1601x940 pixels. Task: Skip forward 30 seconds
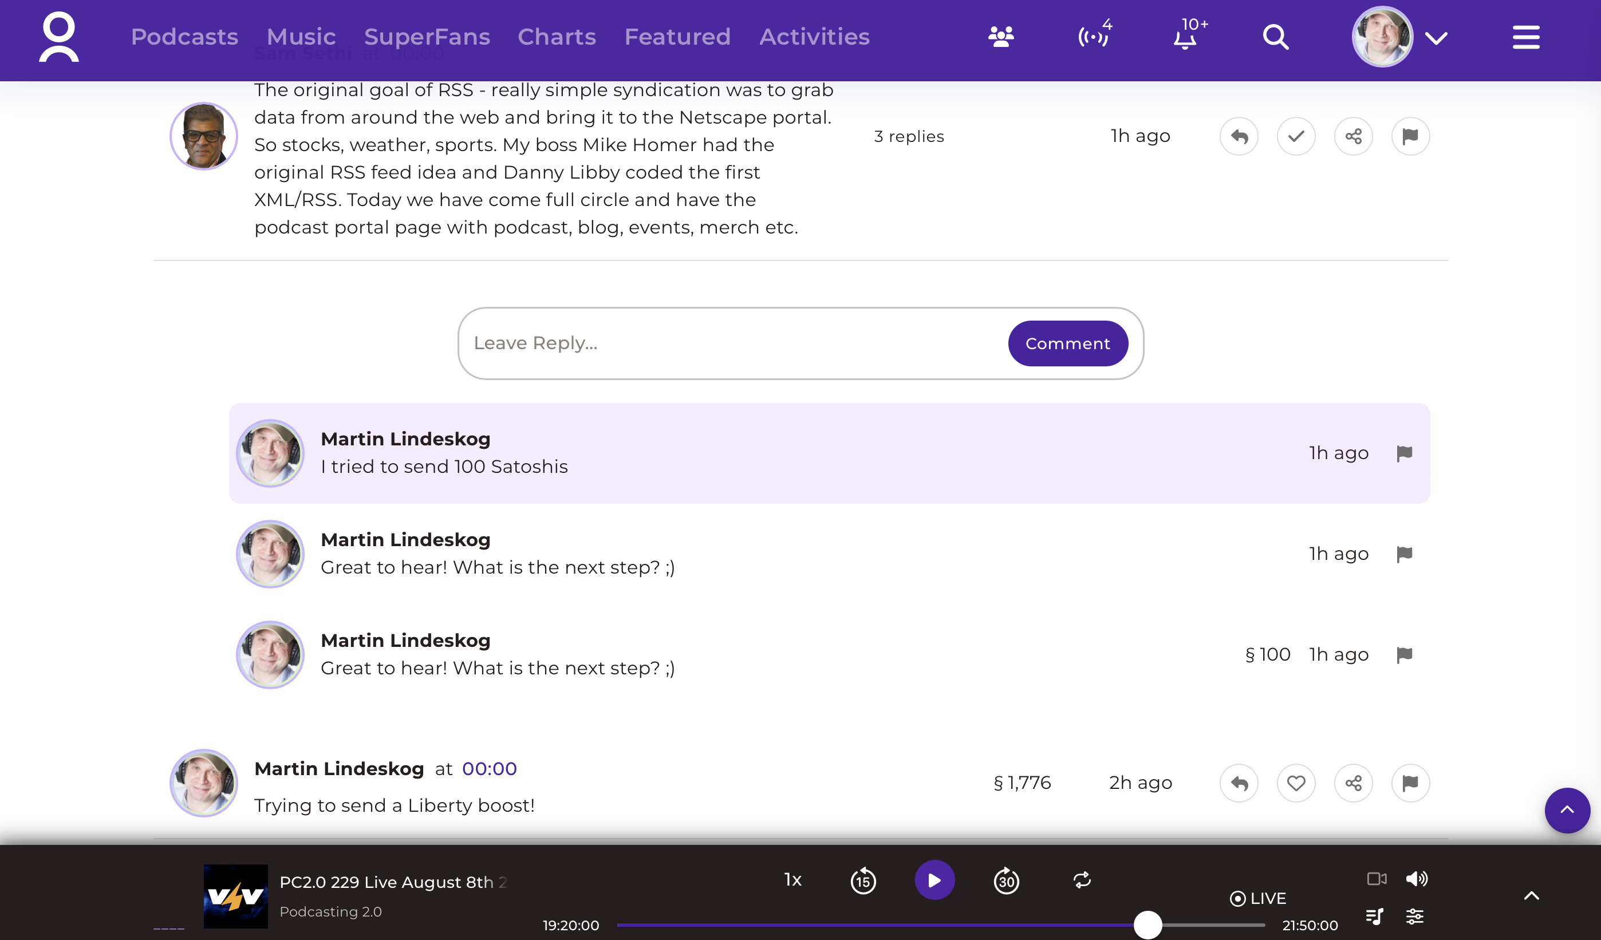[x=1006, y=881]
